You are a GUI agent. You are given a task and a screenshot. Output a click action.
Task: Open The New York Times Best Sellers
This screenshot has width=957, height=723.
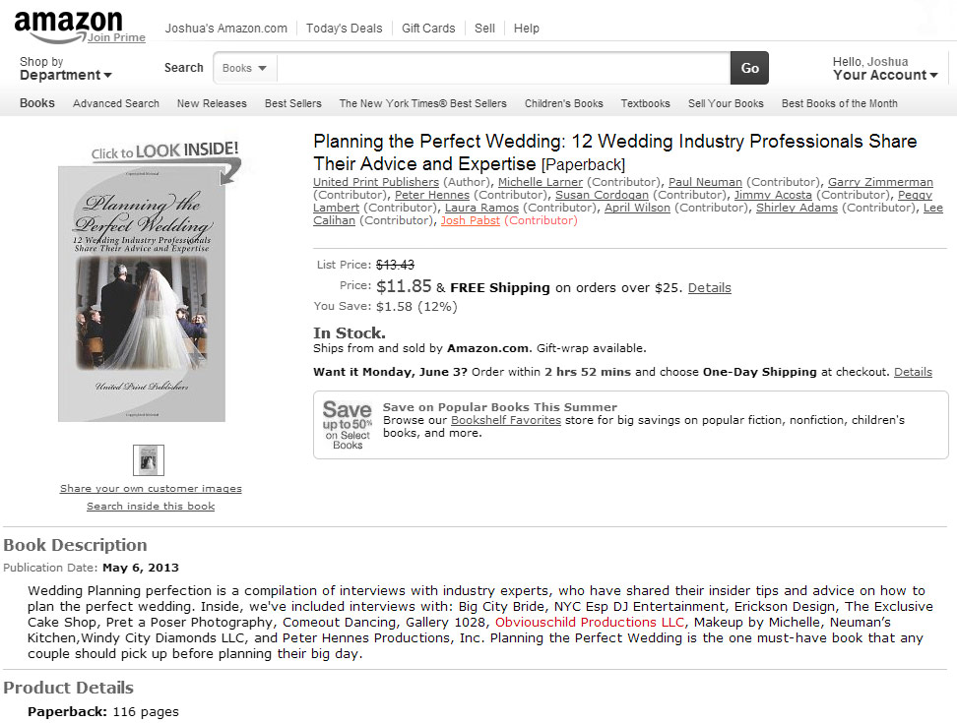coord(423,103)
